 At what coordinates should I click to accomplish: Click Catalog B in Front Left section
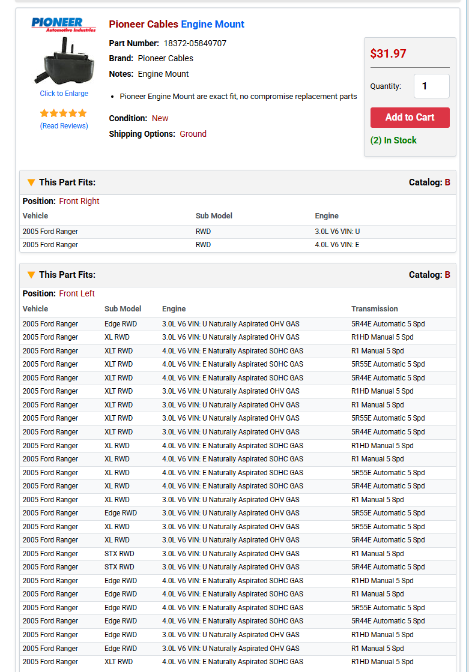click(x=447, y=275)
